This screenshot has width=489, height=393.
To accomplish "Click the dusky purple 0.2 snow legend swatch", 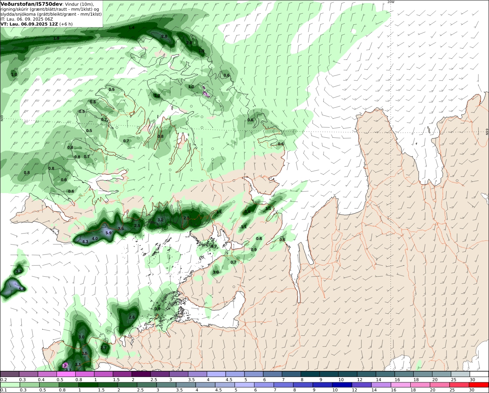I will (x=10, y=374).
